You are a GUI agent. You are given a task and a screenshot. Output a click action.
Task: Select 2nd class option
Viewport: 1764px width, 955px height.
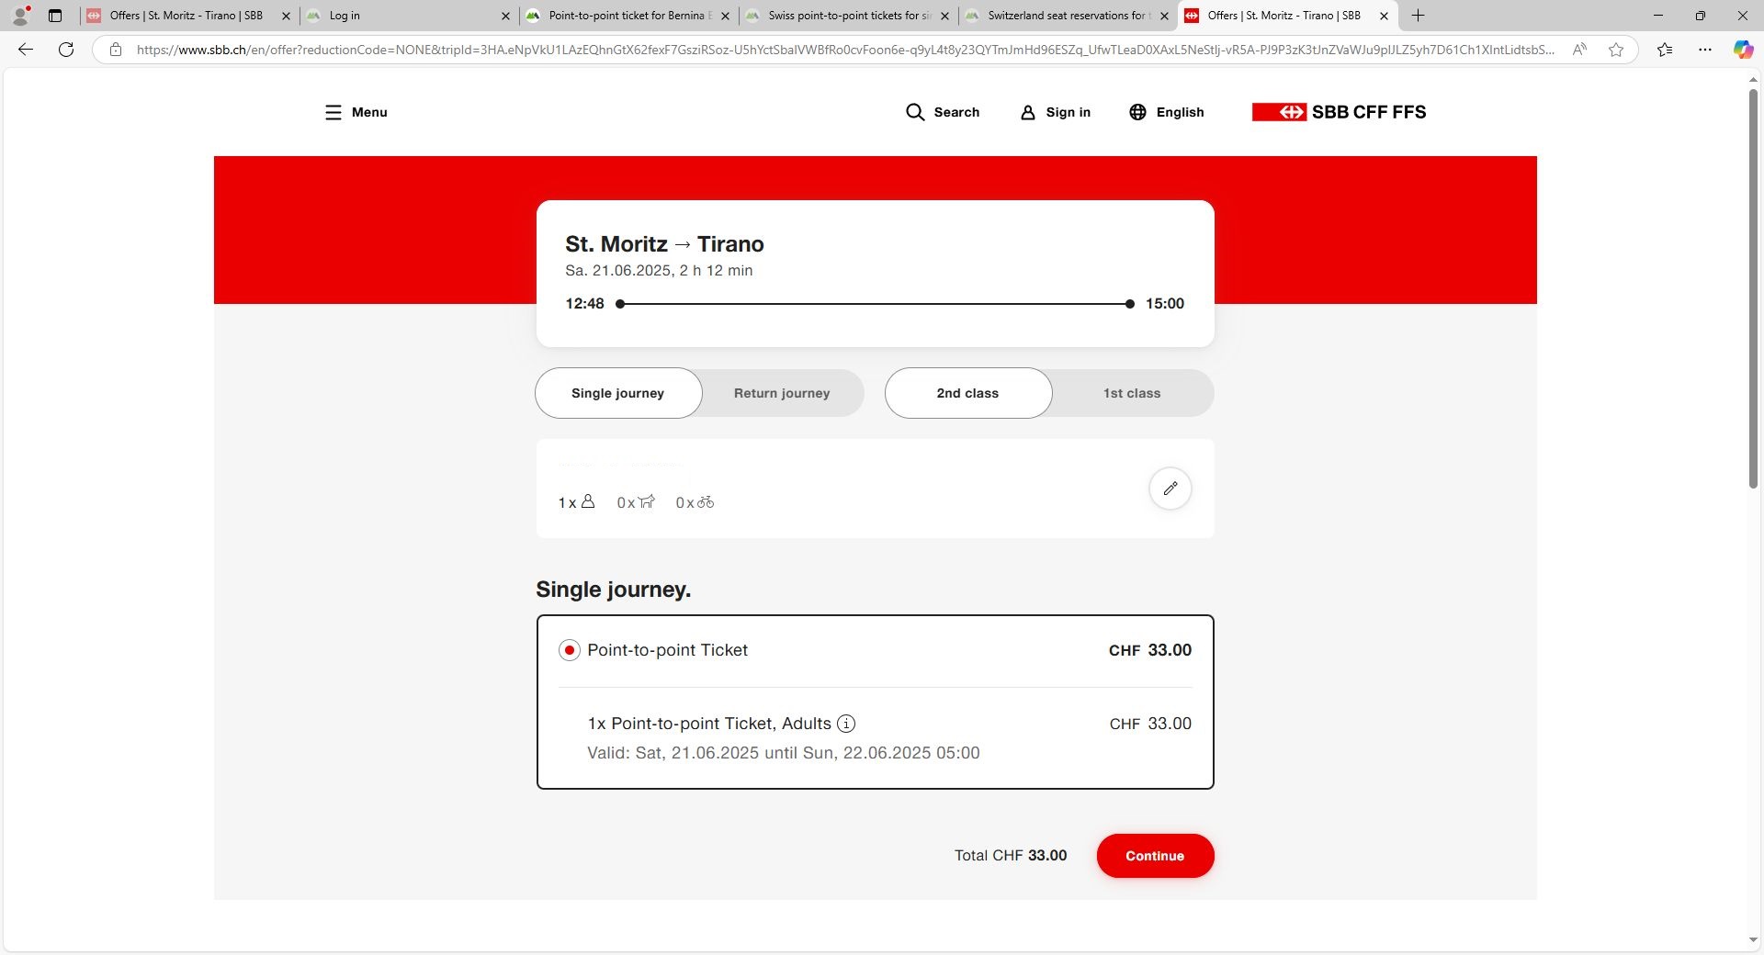(967, 393)
